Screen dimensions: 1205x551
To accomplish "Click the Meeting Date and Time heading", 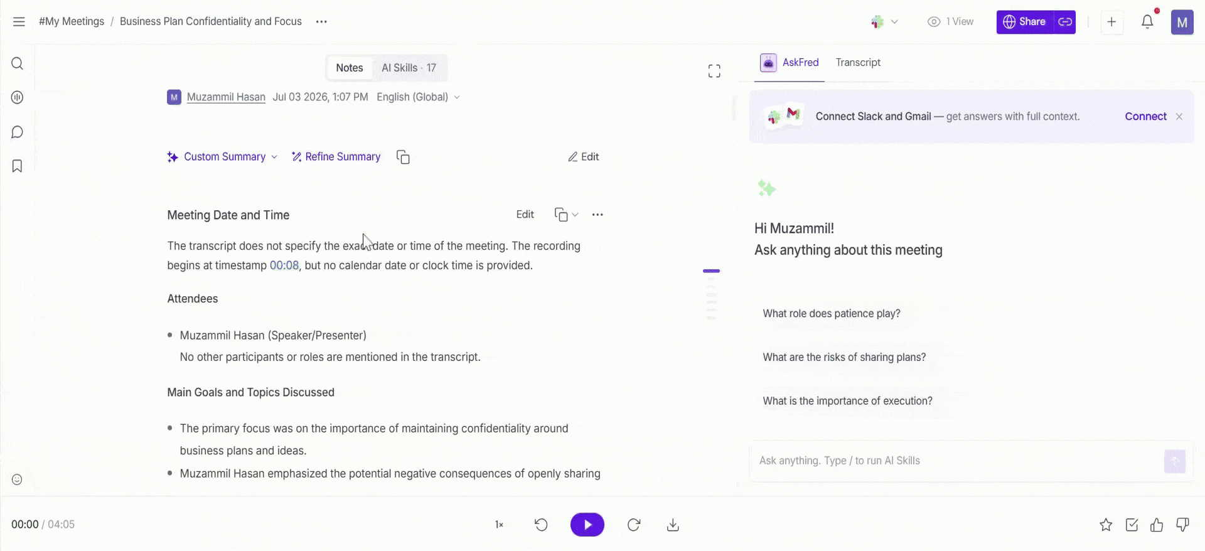I will coord(228,215).
